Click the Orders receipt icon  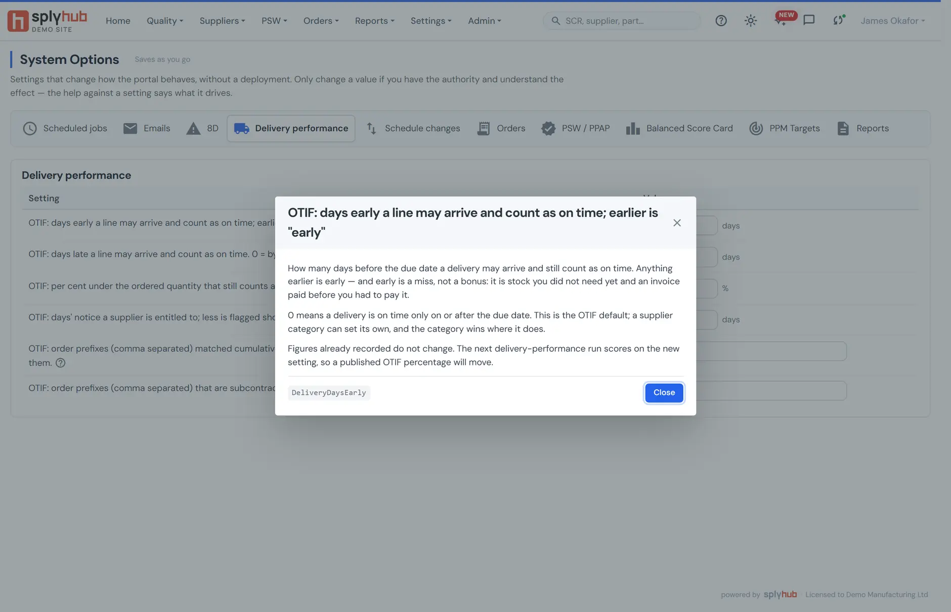point(483,129)
